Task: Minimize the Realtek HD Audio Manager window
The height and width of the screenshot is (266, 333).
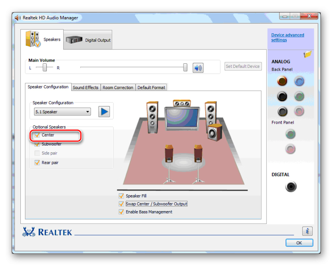Action: (285, 16)
